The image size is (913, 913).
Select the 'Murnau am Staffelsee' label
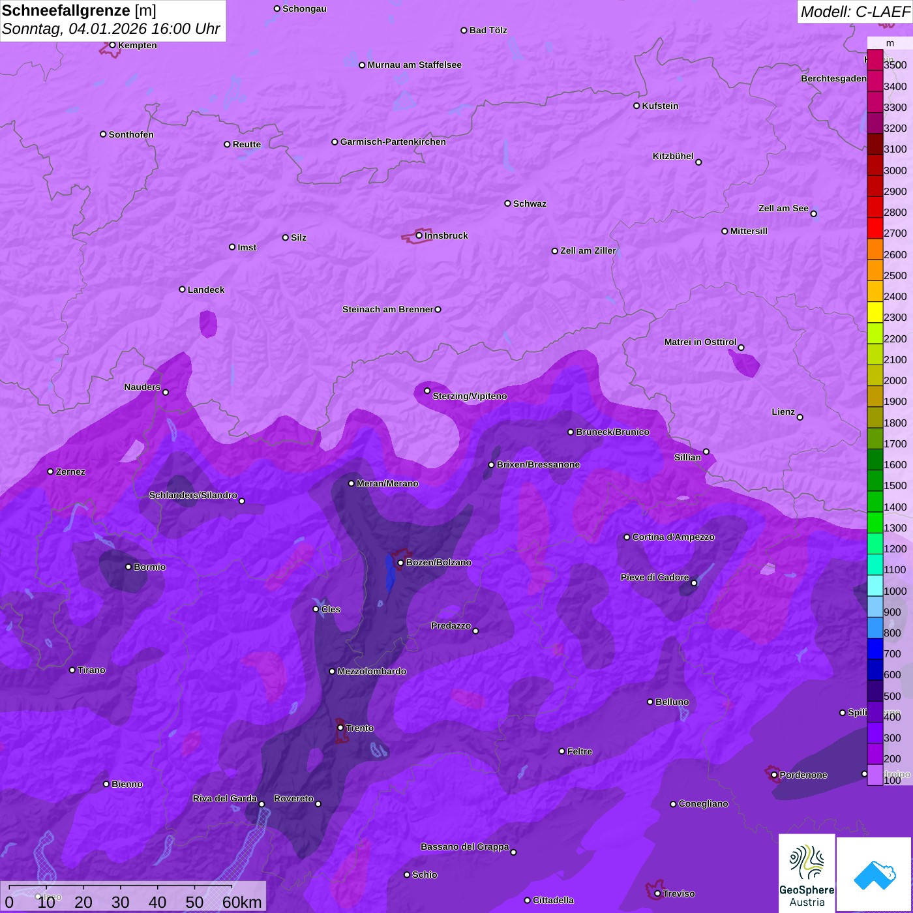(415, 65)
